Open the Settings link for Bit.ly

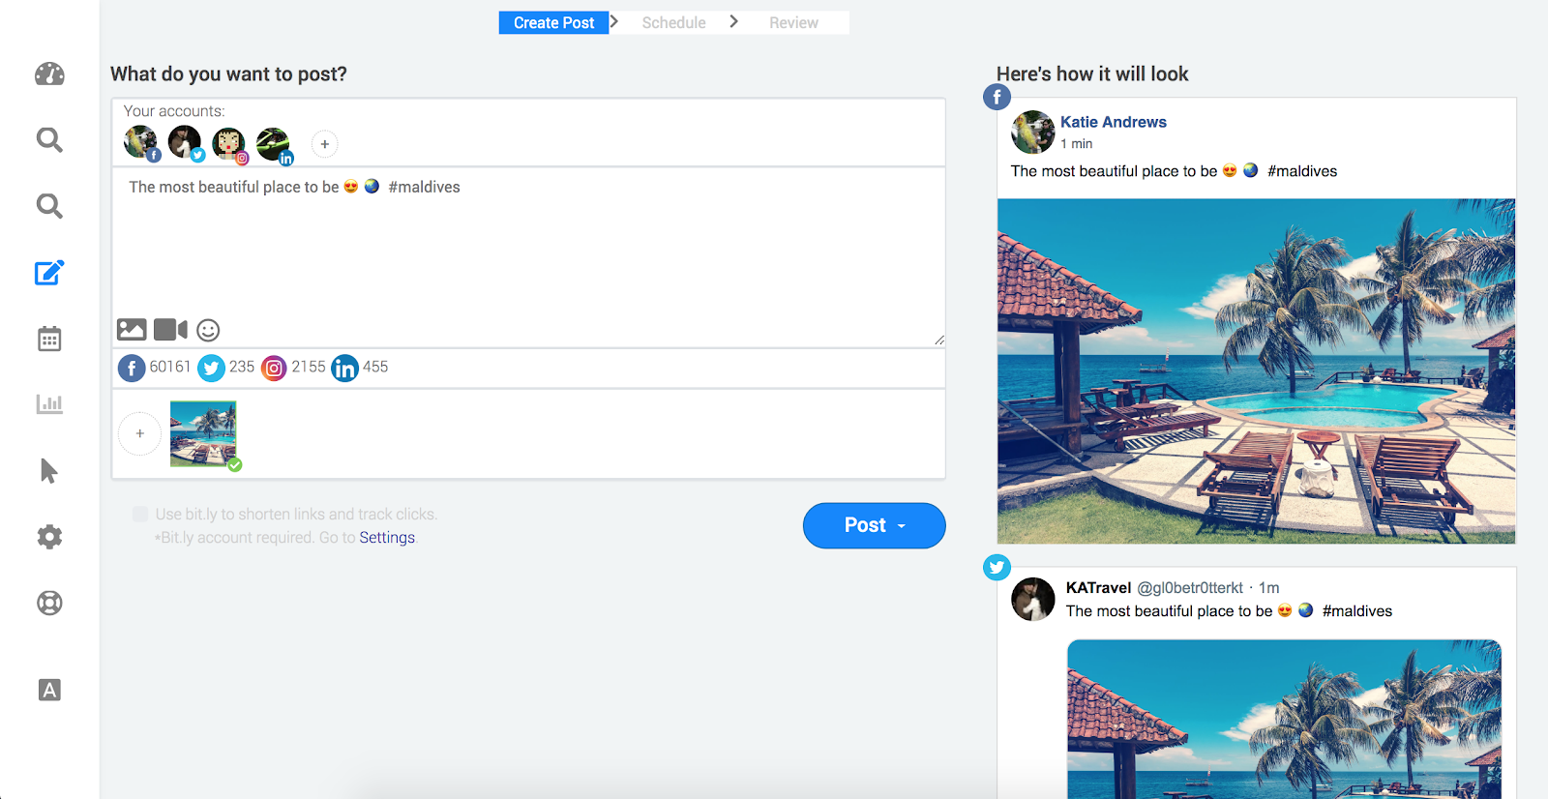click(x=387, y=538)
